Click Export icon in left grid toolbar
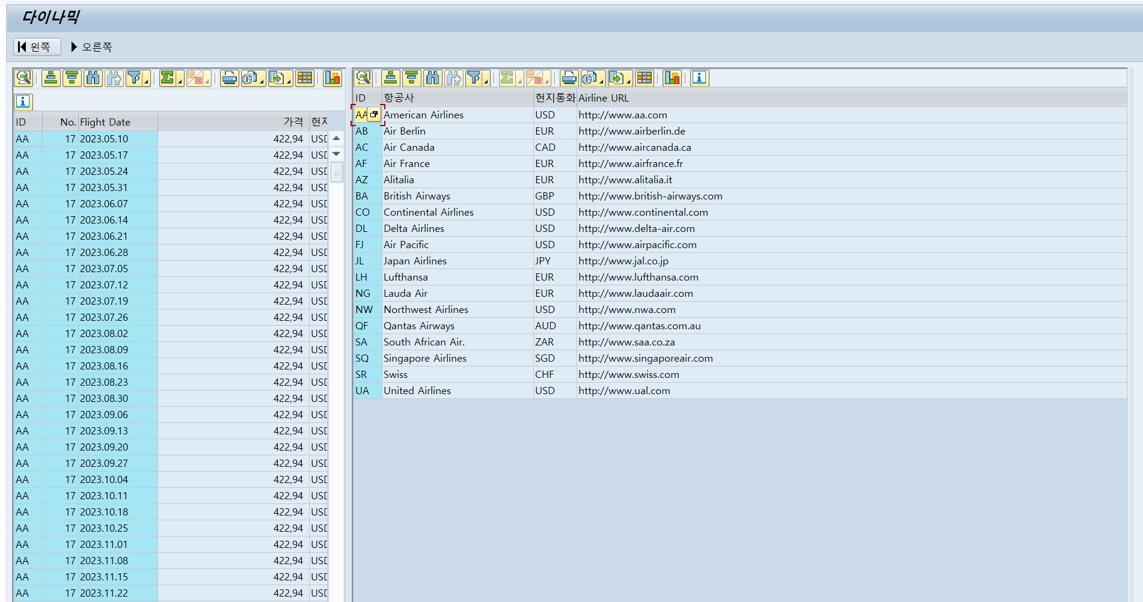1143x602 pixels. pos(276,78)
